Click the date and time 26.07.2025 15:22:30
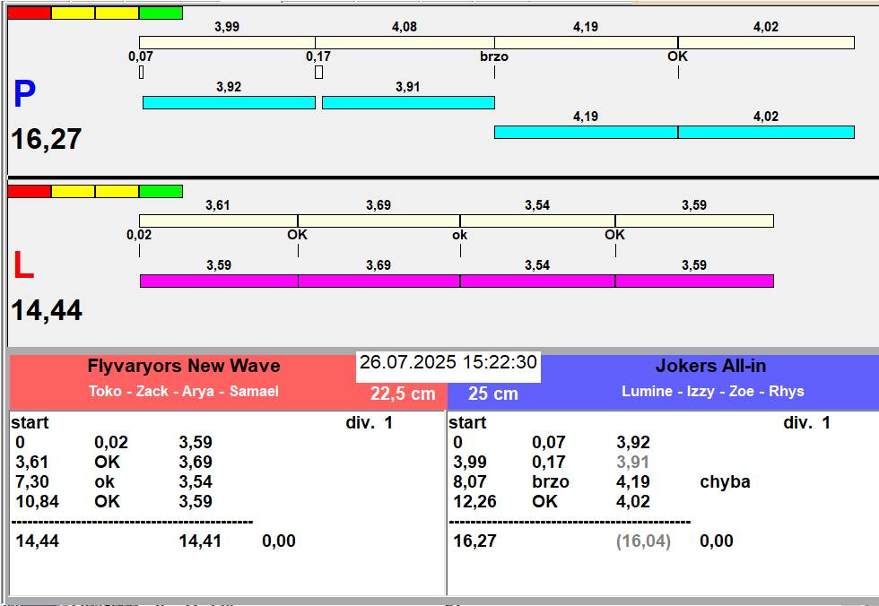This screenshot has height=606, width=879. coord(448,362)
